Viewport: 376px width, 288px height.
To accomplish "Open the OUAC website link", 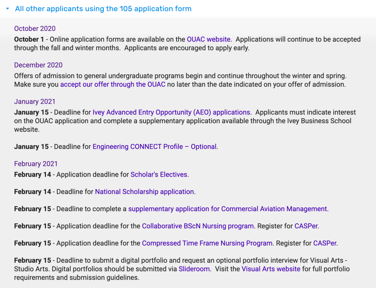I will pos(209,39).
